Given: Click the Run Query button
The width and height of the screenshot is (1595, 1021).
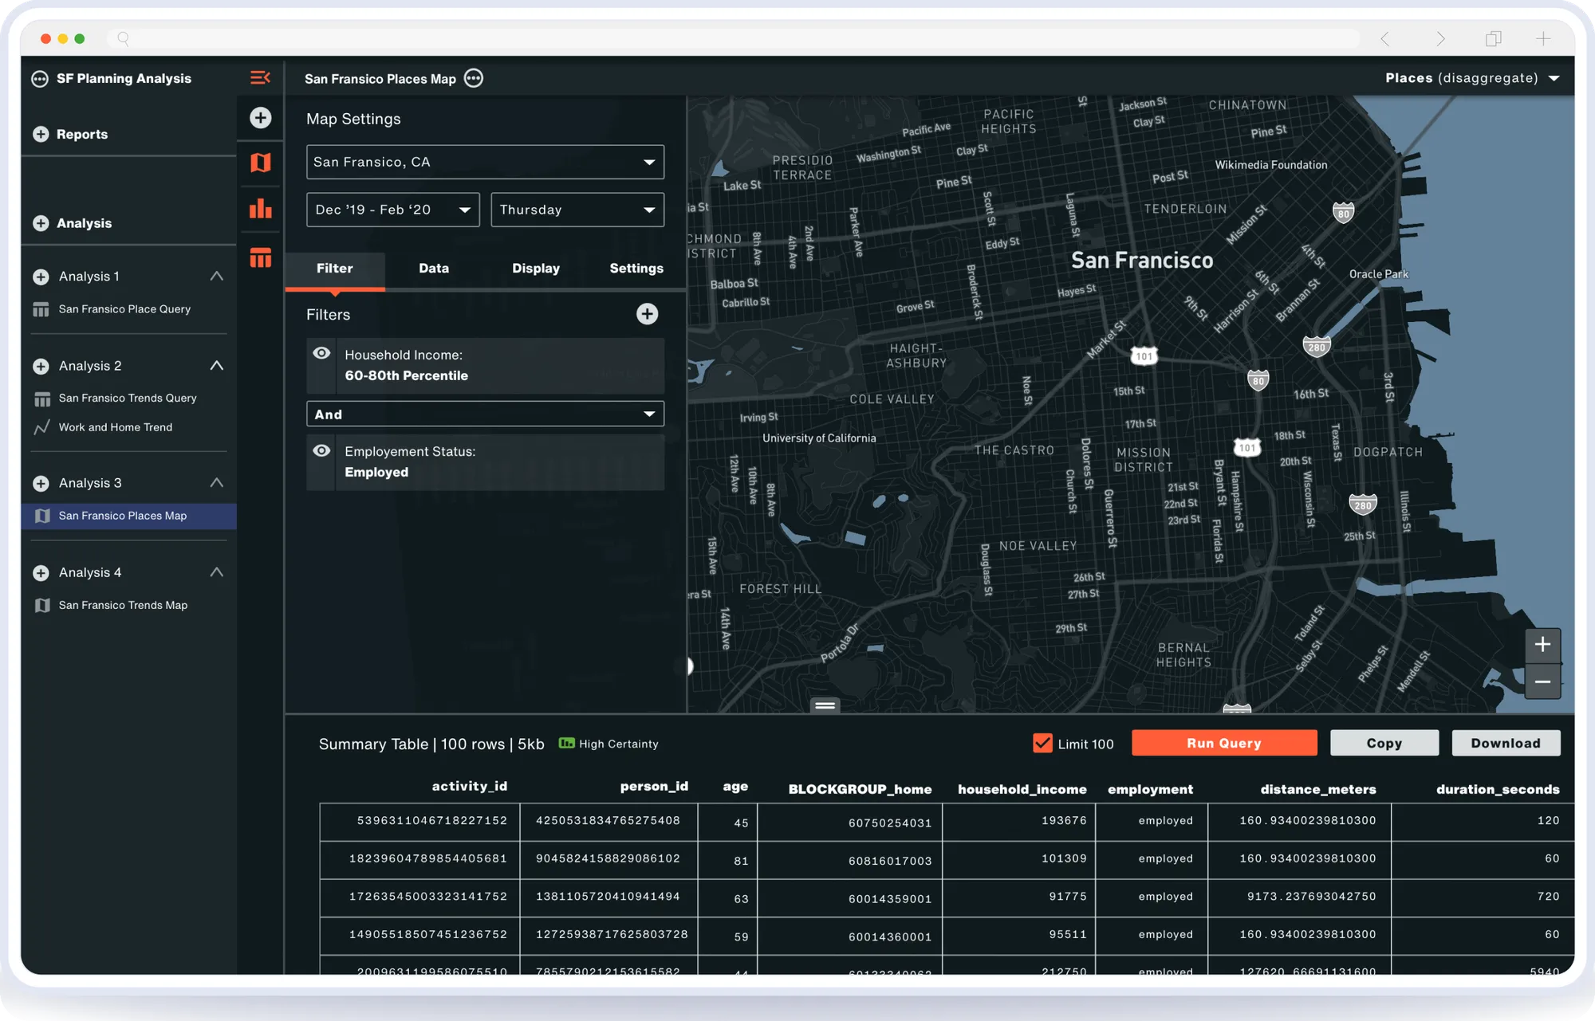Looking at the screenshot, I should pyautogui.click(x=1224, y=743).
